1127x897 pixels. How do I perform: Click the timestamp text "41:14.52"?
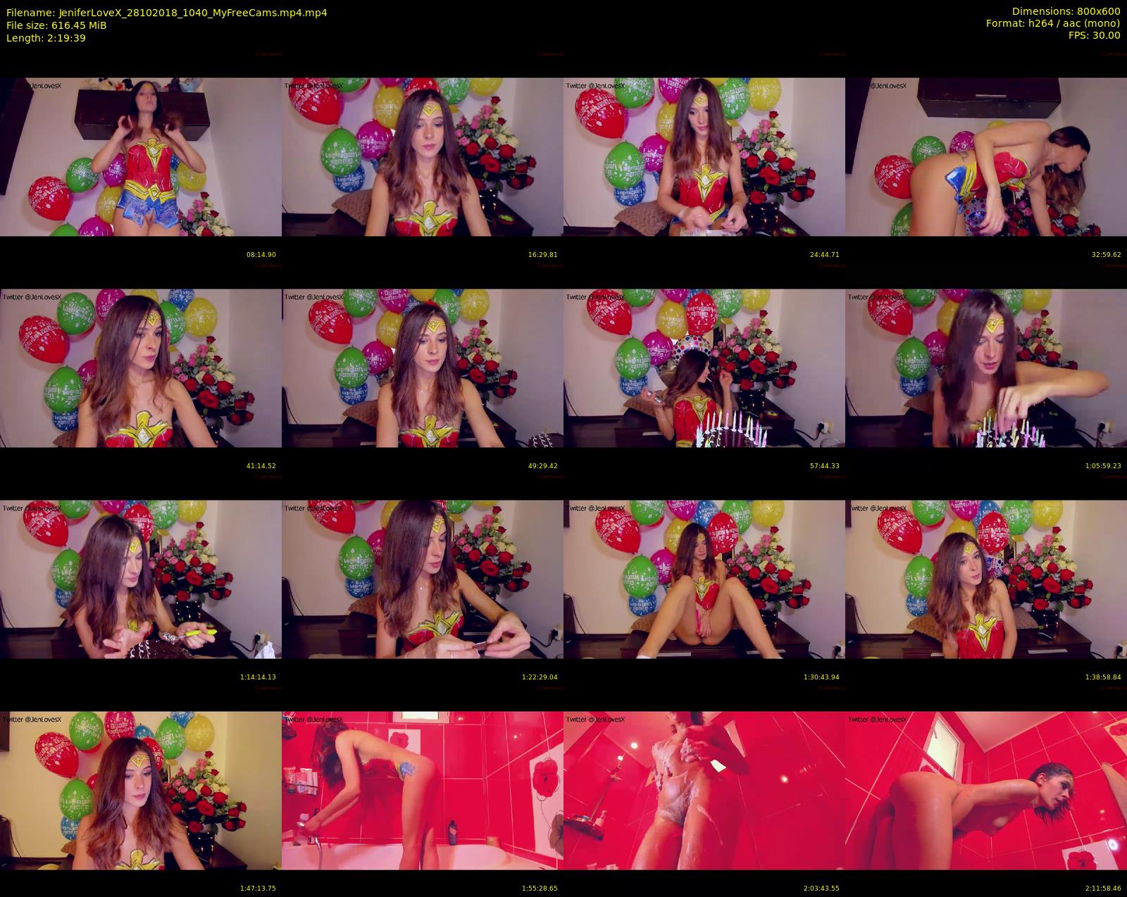pos(261,466)
